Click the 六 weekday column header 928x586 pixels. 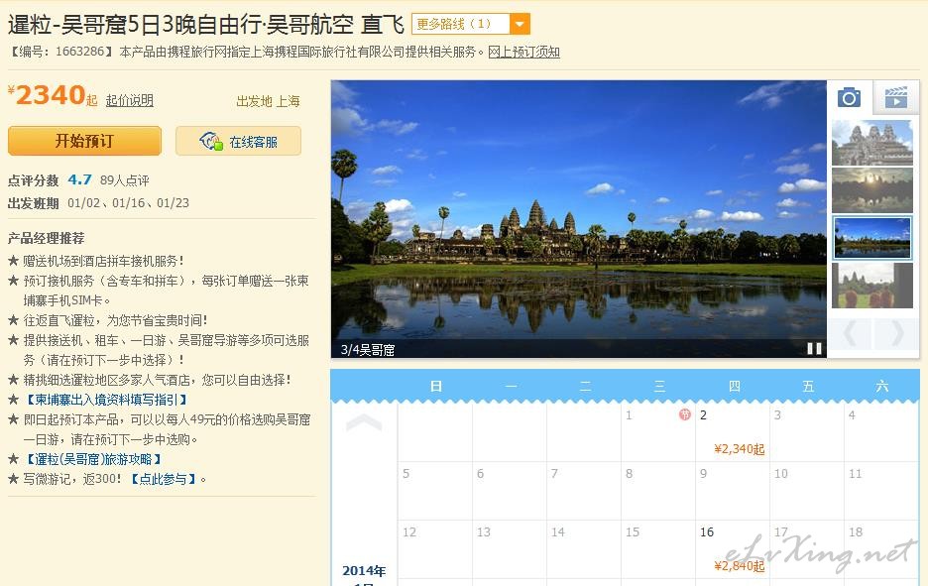(882, 386)
